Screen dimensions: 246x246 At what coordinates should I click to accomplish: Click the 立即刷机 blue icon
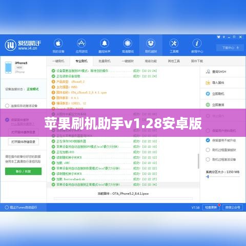tap(208, 94)
